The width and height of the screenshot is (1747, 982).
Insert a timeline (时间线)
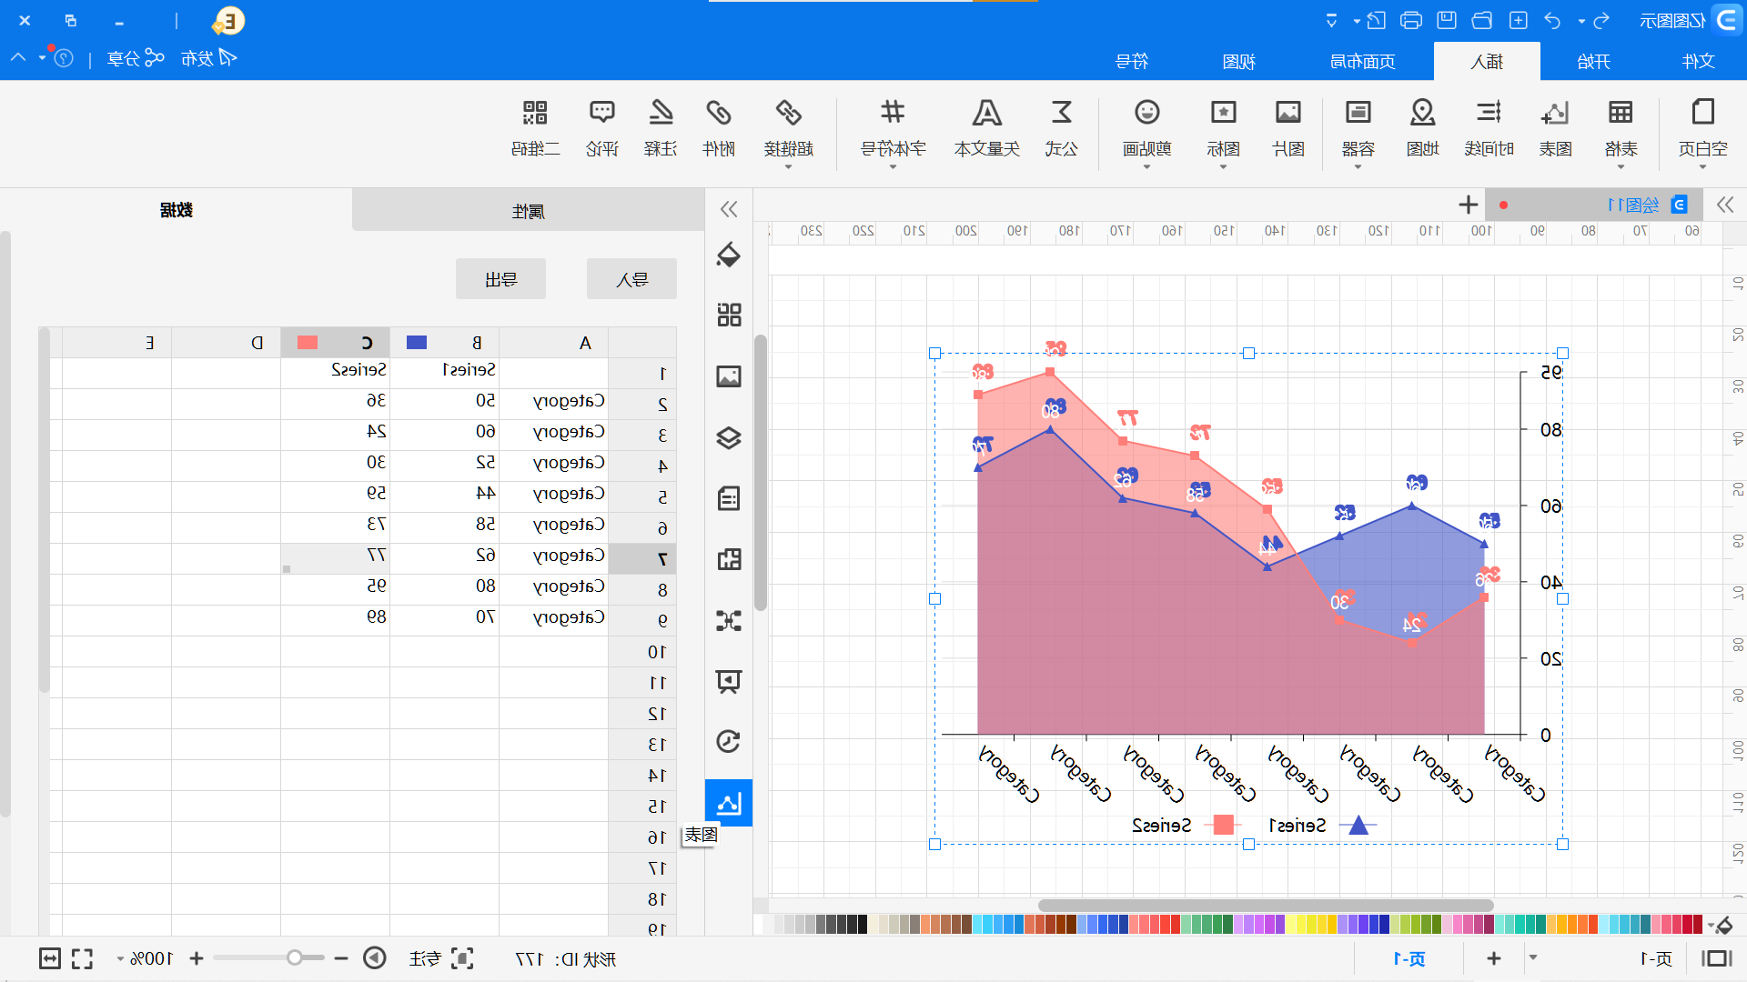click(1489, 127)
